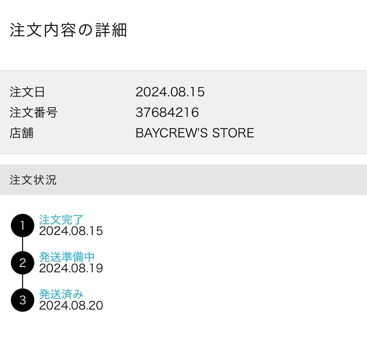Screen dimensions: 367x342
Task: Click the connector line between steps 1 and 2
Action: click(22, 244)
